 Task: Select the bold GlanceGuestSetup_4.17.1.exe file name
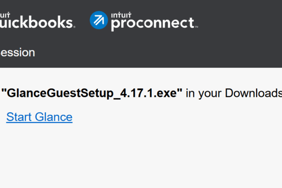tap(92, 93)
